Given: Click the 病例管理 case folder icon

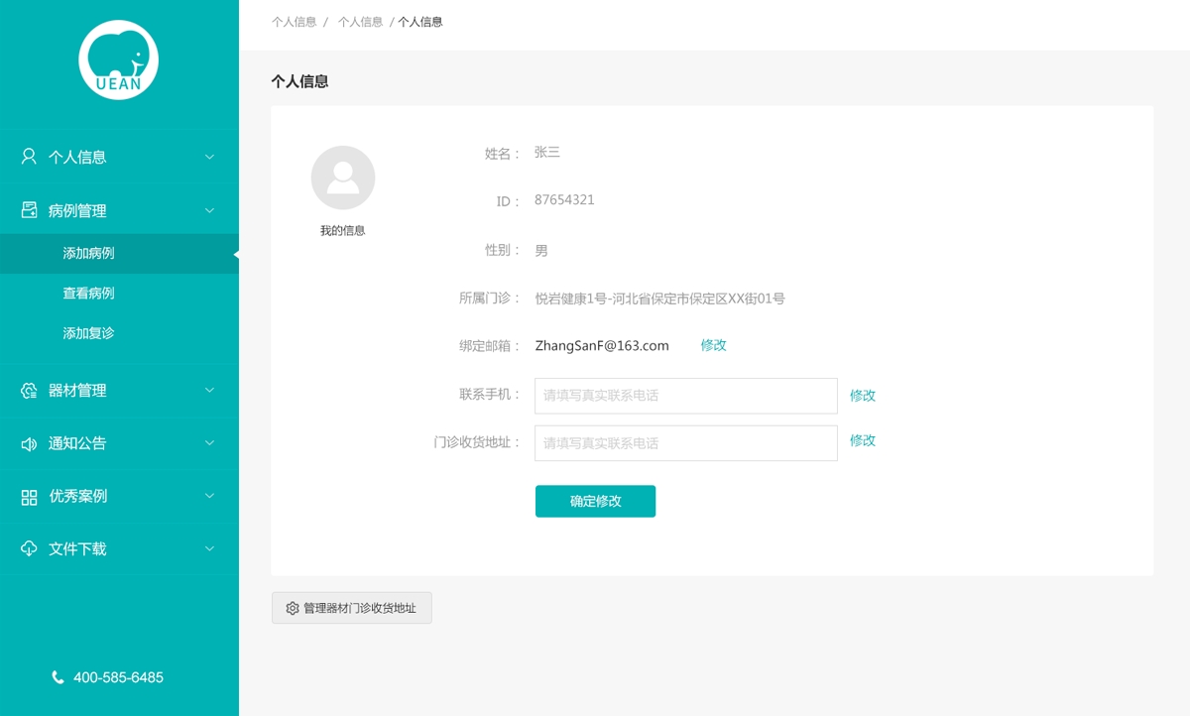Looking at the screenshot, I should coord(29,210).
